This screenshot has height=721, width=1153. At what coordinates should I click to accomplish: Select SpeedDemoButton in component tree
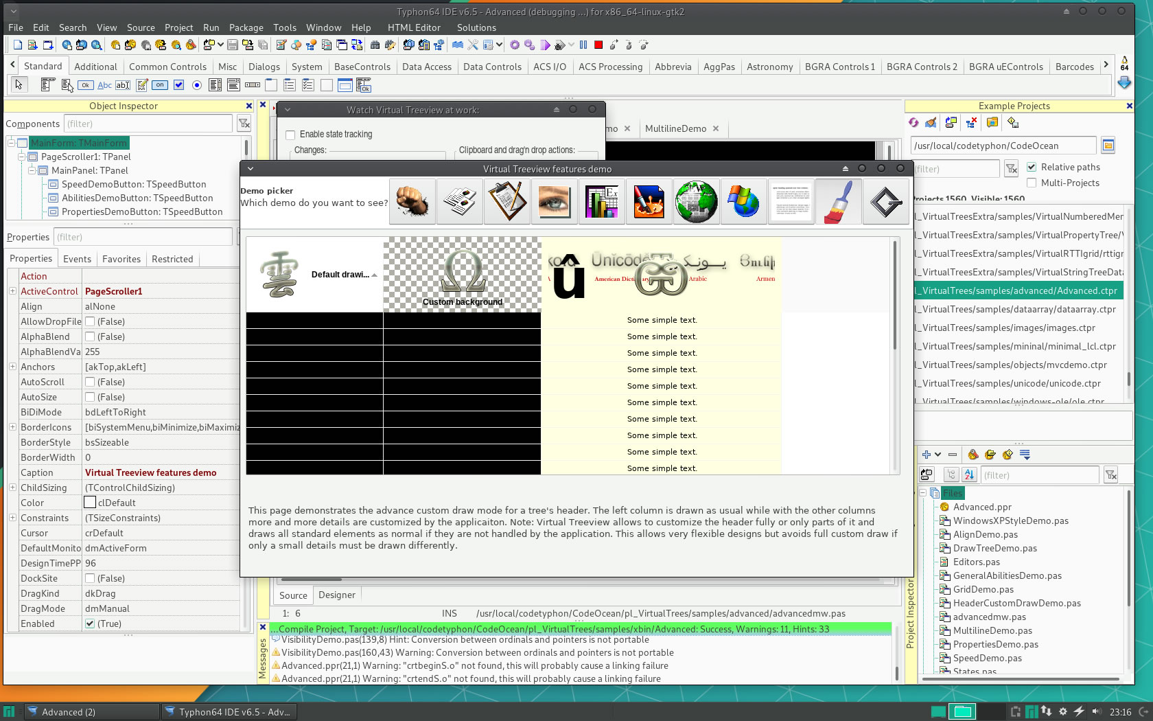[134, 184]
